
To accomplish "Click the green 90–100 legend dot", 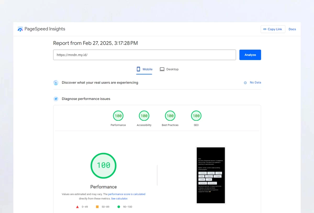I will 119,207.
